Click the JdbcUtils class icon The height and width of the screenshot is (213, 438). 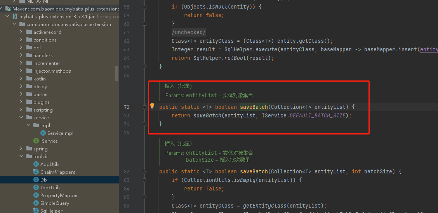36,187
